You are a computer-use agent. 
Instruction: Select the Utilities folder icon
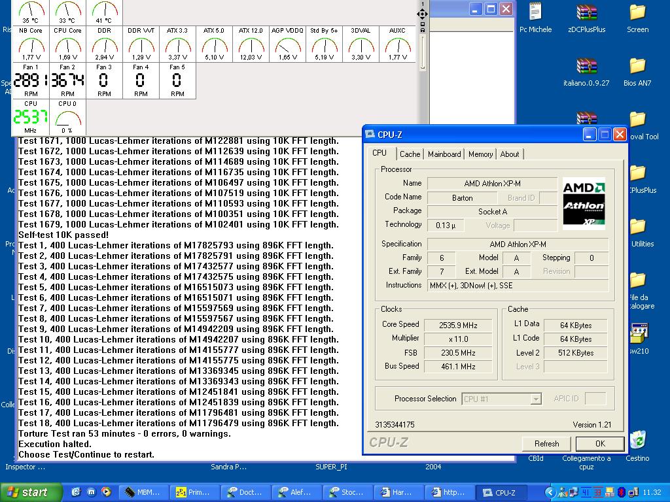[637, 227]
